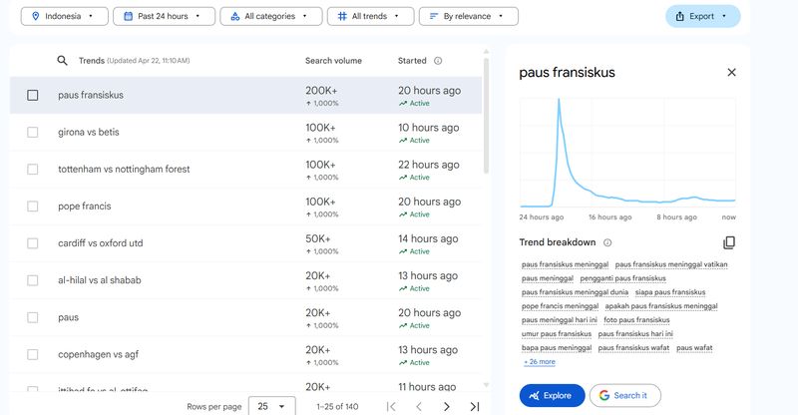The width and height of the screenshot is (798, 415).
Task: Open the paus fransiskus meninggal query link
Action: tap(565, 264)
